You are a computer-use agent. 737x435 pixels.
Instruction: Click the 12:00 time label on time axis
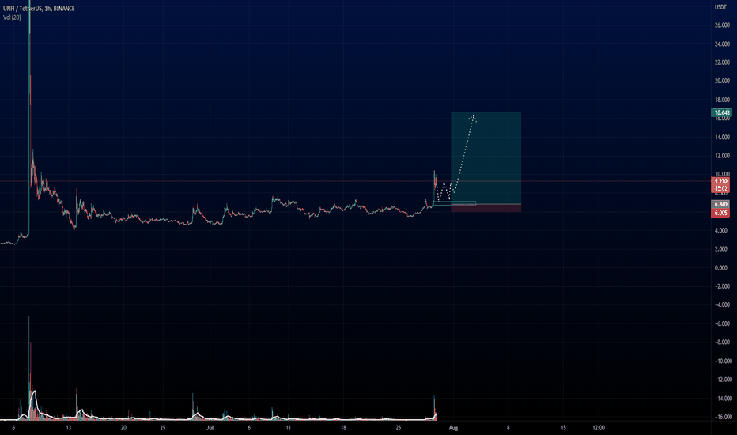click(x=599, y=428)
